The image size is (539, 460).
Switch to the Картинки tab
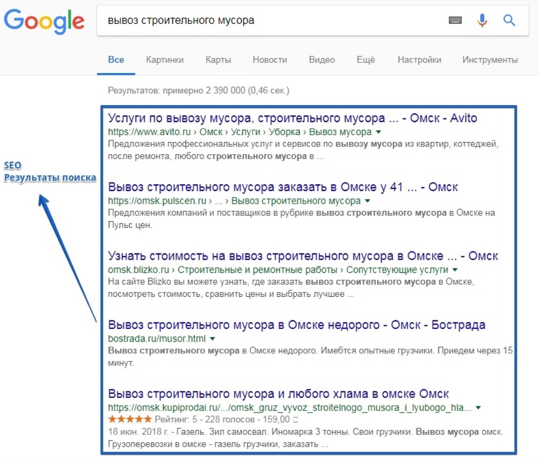pos(165,60)
